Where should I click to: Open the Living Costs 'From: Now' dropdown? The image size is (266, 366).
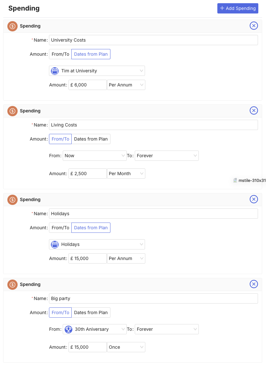pyautogui.click(x=94, y=156)
